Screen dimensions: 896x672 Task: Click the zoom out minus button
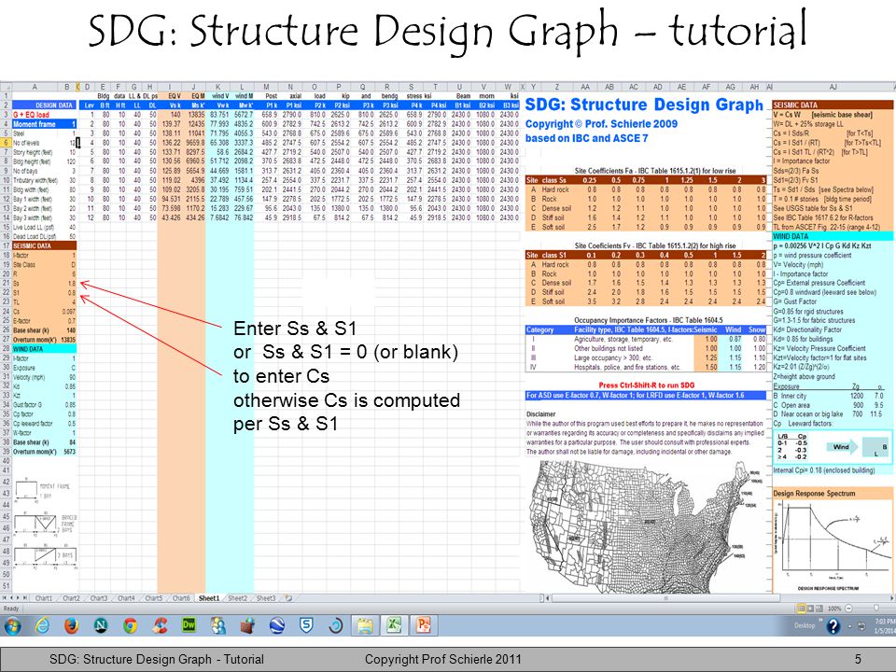click(848, 609)
